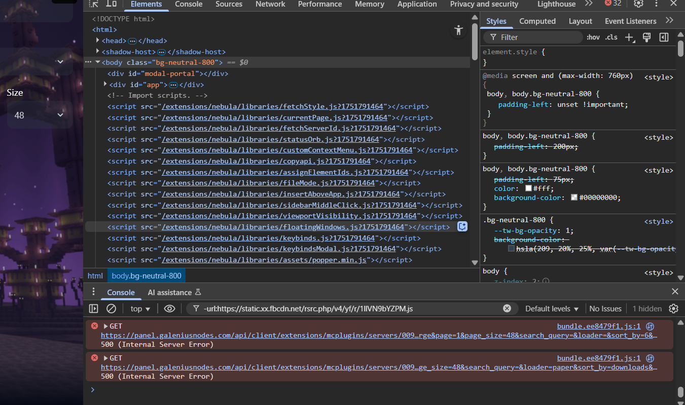Clear the console filter text with X
This screenshot has height=405, width=685.
click(x=507, y=308)
